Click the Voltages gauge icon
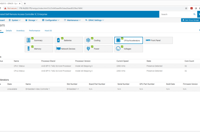The image size is (200, 132). click(x=118, y=49)
